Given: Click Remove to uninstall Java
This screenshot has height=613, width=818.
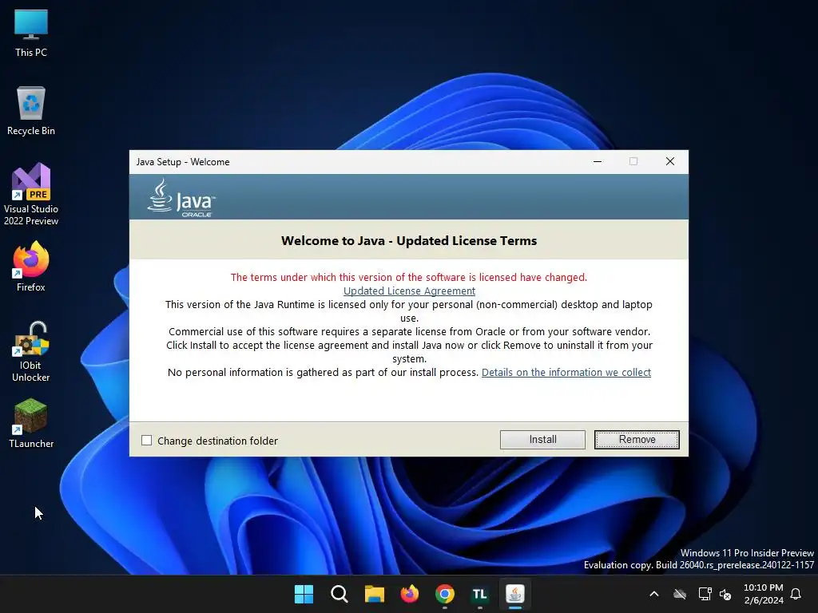Looking at the screenshot, I should pyautogui.click(x=637, y=440).
